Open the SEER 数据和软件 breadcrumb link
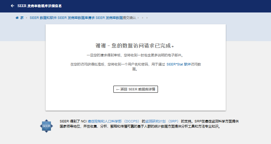Screen dimensions: 271x144 (x=43, y=18)
